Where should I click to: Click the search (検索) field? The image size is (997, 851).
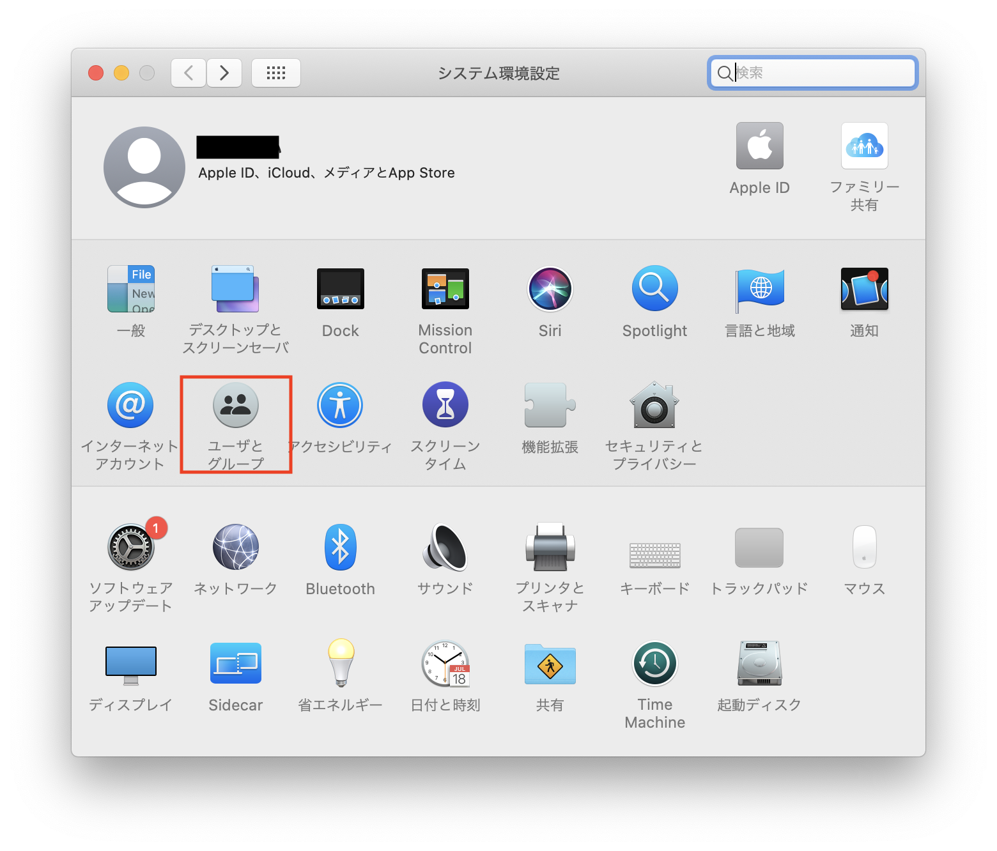821,73
